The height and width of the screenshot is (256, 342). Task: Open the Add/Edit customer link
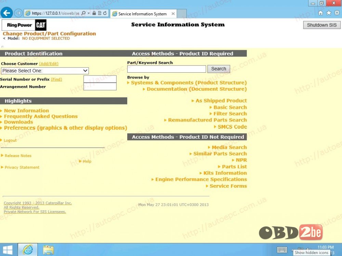(49, 64)
